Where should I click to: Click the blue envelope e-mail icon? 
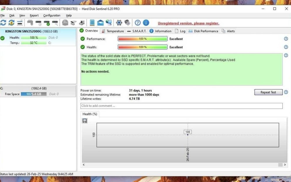coord(100,23)
